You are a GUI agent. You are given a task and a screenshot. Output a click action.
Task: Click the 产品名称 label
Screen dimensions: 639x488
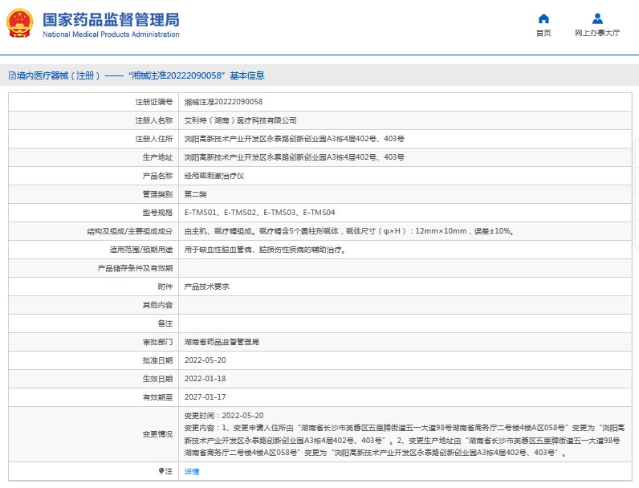(x=157, y=176)
